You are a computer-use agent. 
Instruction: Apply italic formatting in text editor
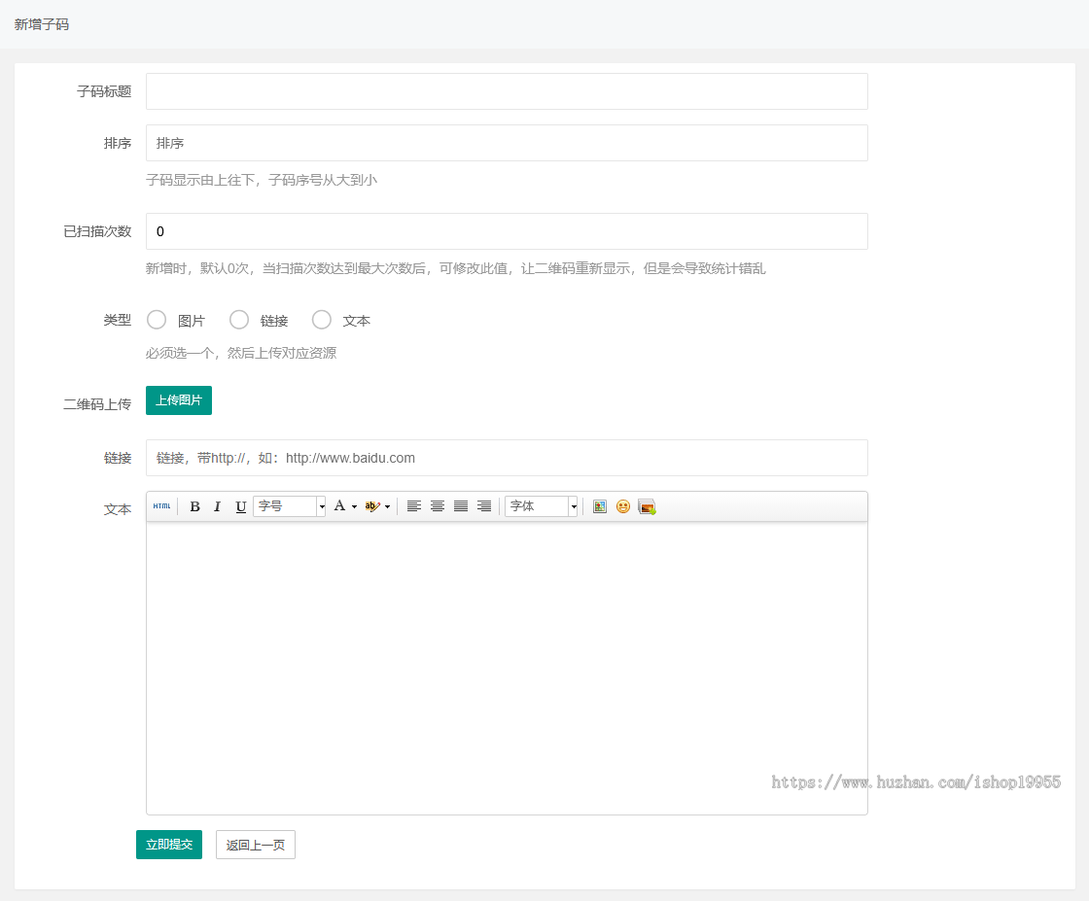tap(218, 506)
